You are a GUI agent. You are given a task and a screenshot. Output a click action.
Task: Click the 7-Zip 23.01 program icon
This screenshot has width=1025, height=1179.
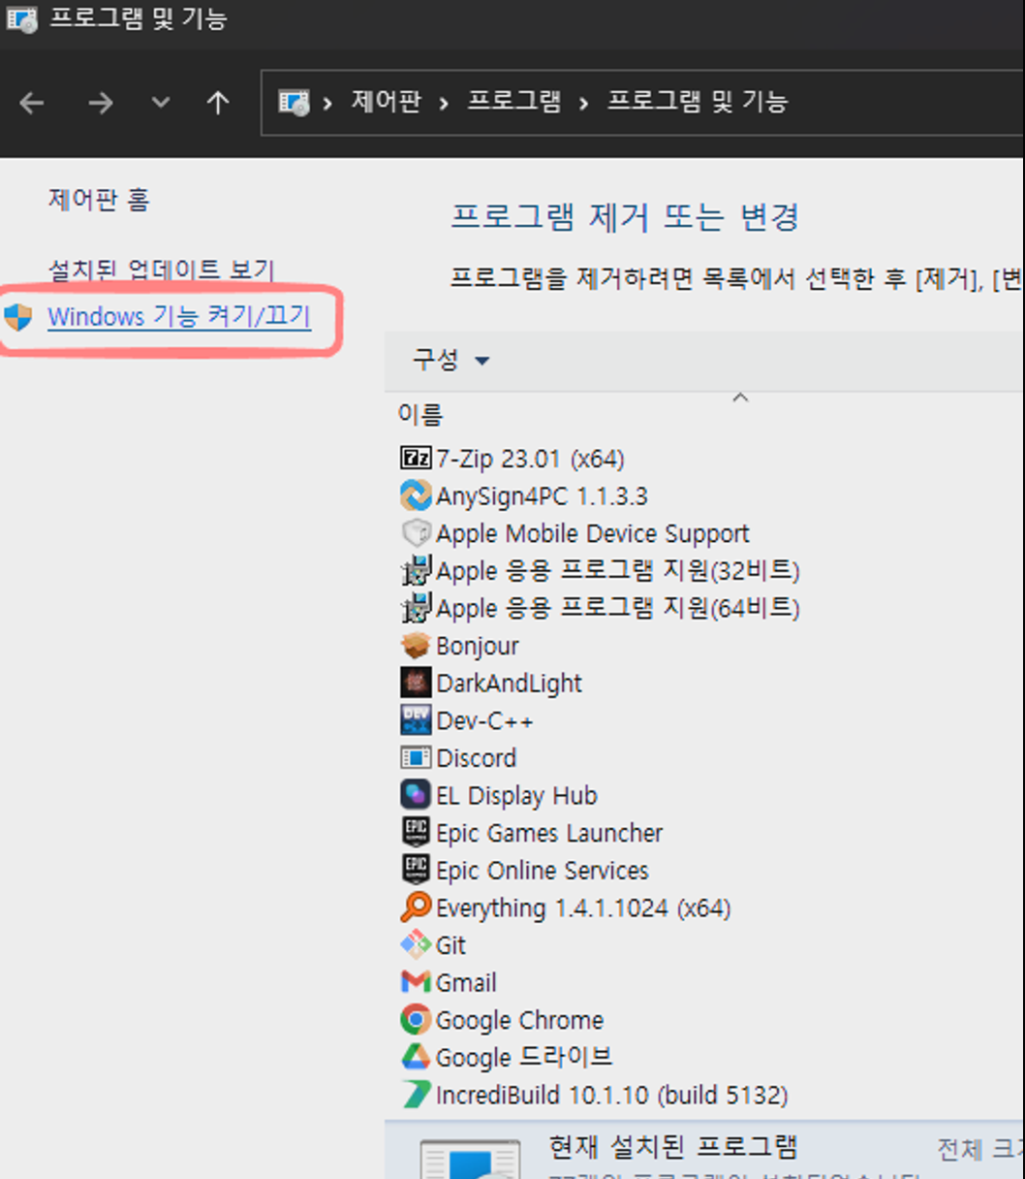(x=416, y=458)
